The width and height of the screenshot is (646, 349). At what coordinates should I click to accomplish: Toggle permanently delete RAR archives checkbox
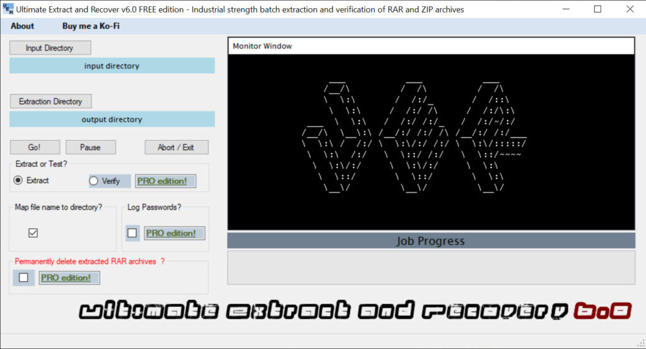click(x=23, y=277)
